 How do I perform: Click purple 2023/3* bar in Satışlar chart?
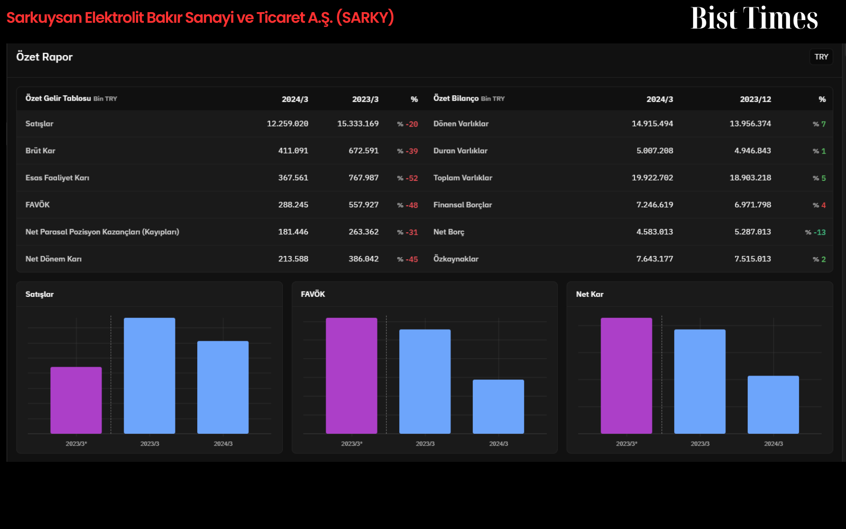click(x=76, y=400)
